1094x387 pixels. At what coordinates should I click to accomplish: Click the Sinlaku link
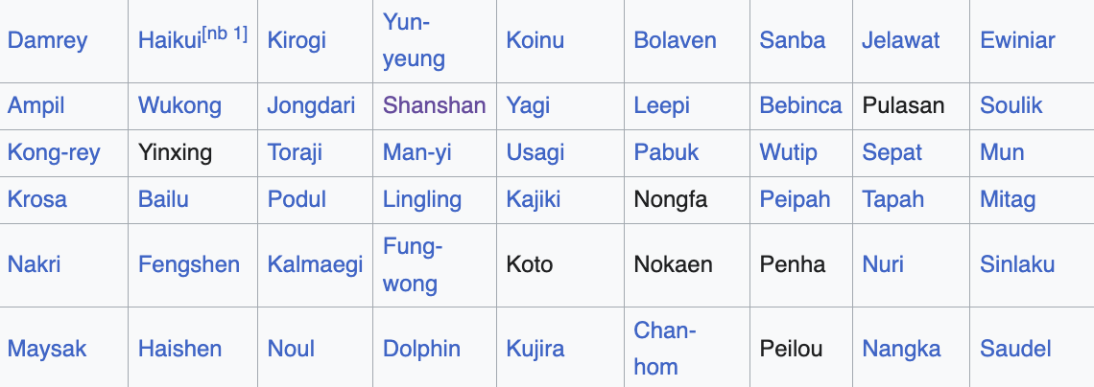1017,264
